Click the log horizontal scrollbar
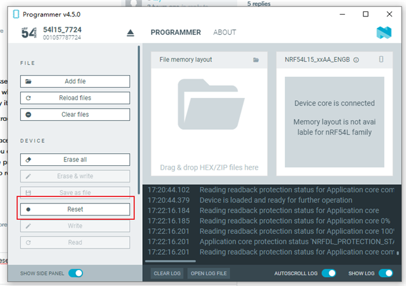This screenshot has height=286, width=406. click(171, 261)
